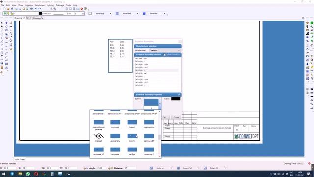Select the first 262-075 - 3/4" assembly

coord(141,59)
